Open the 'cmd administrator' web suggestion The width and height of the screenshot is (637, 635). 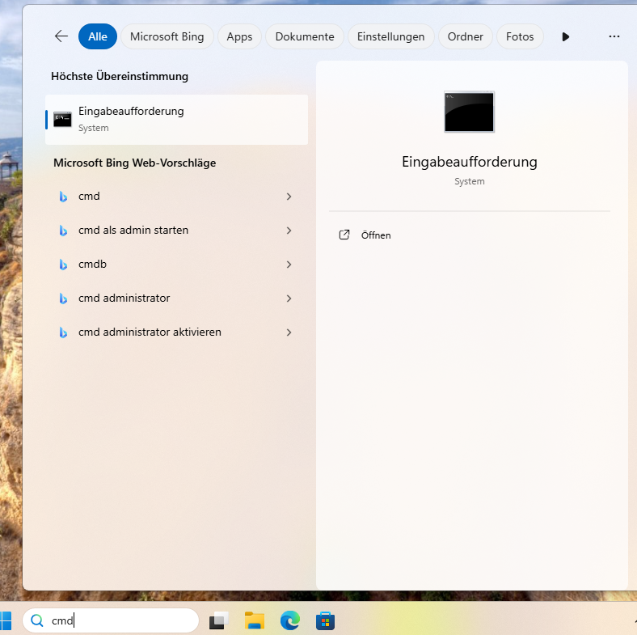point(124,298)
